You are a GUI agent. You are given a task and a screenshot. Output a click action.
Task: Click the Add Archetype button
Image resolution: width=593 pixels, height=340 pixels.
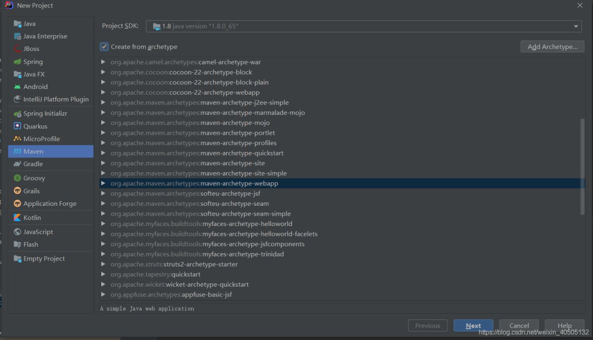[552, 47]
